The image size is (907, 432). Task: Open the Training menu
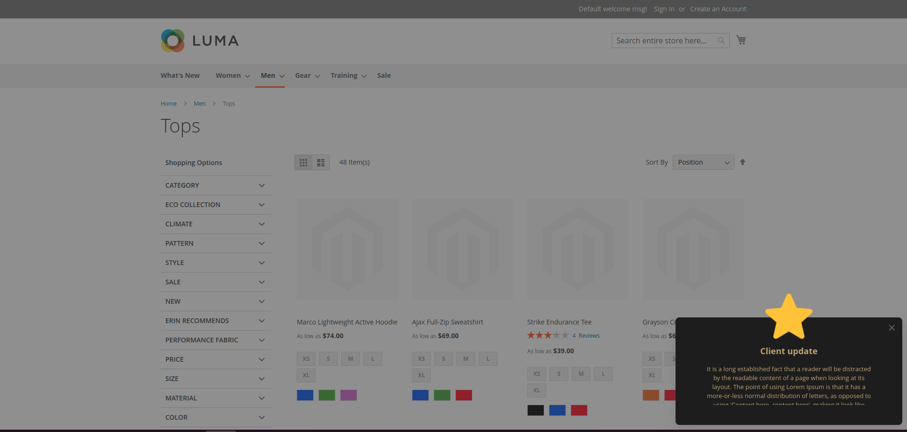349,75
